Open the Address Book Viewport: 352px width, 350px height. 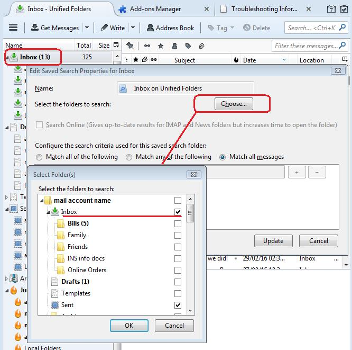tap(170, 28)
